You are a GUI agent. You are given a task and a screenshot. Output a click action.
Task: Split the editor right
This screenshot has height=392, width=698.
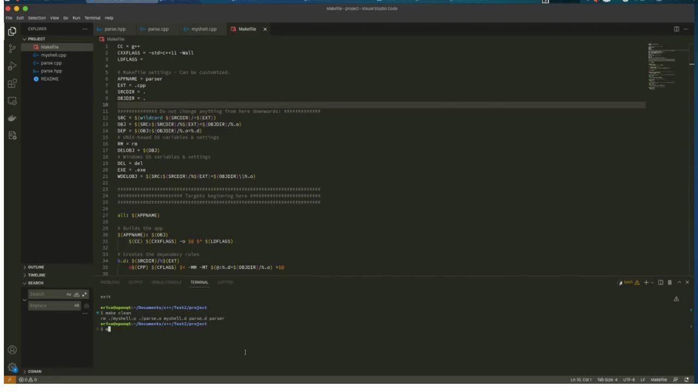click(x=676, y=29)
